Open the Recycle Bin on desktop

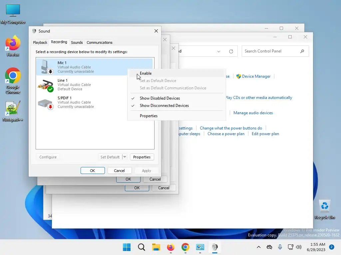(324, 210)
